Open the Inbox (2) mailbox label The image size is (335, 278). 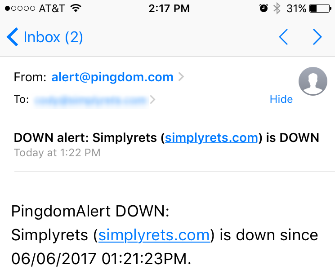[53, 37]
